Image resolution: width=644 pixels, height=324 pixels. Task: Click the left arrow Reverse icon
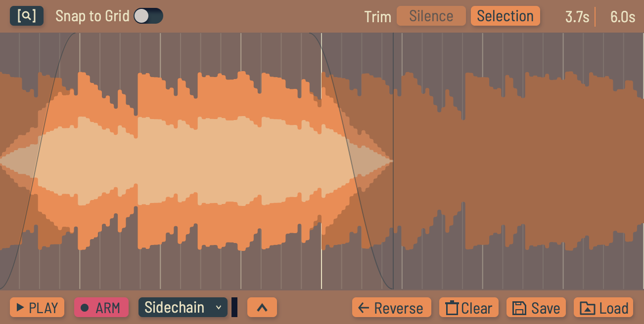(364, 308)
